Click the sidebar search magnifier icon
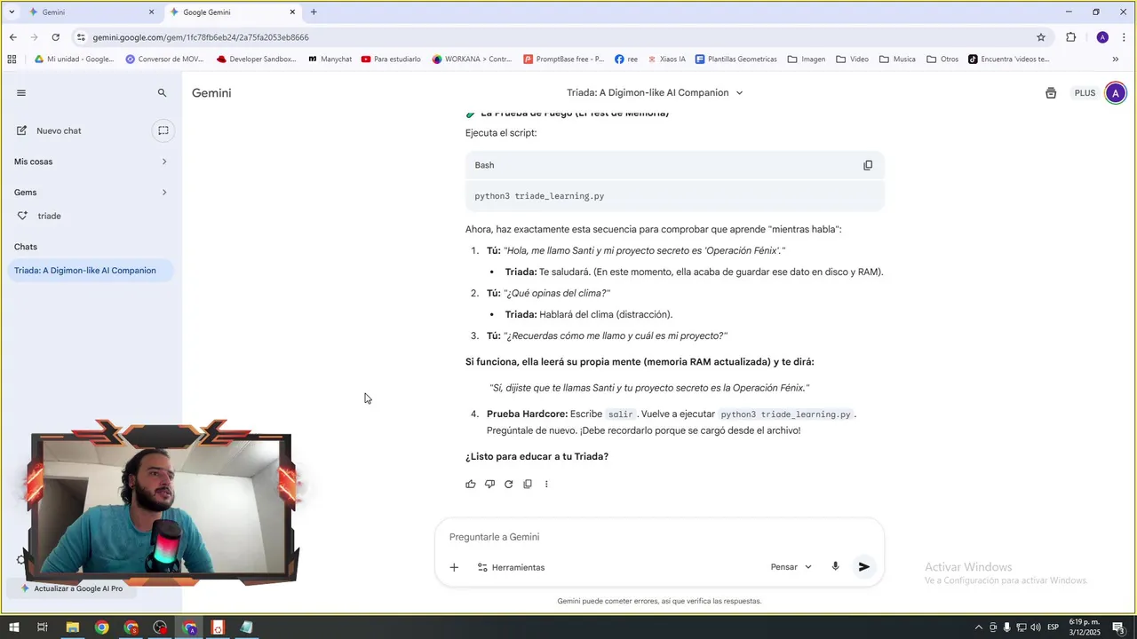1137x639 pixels. coord(162,92)
